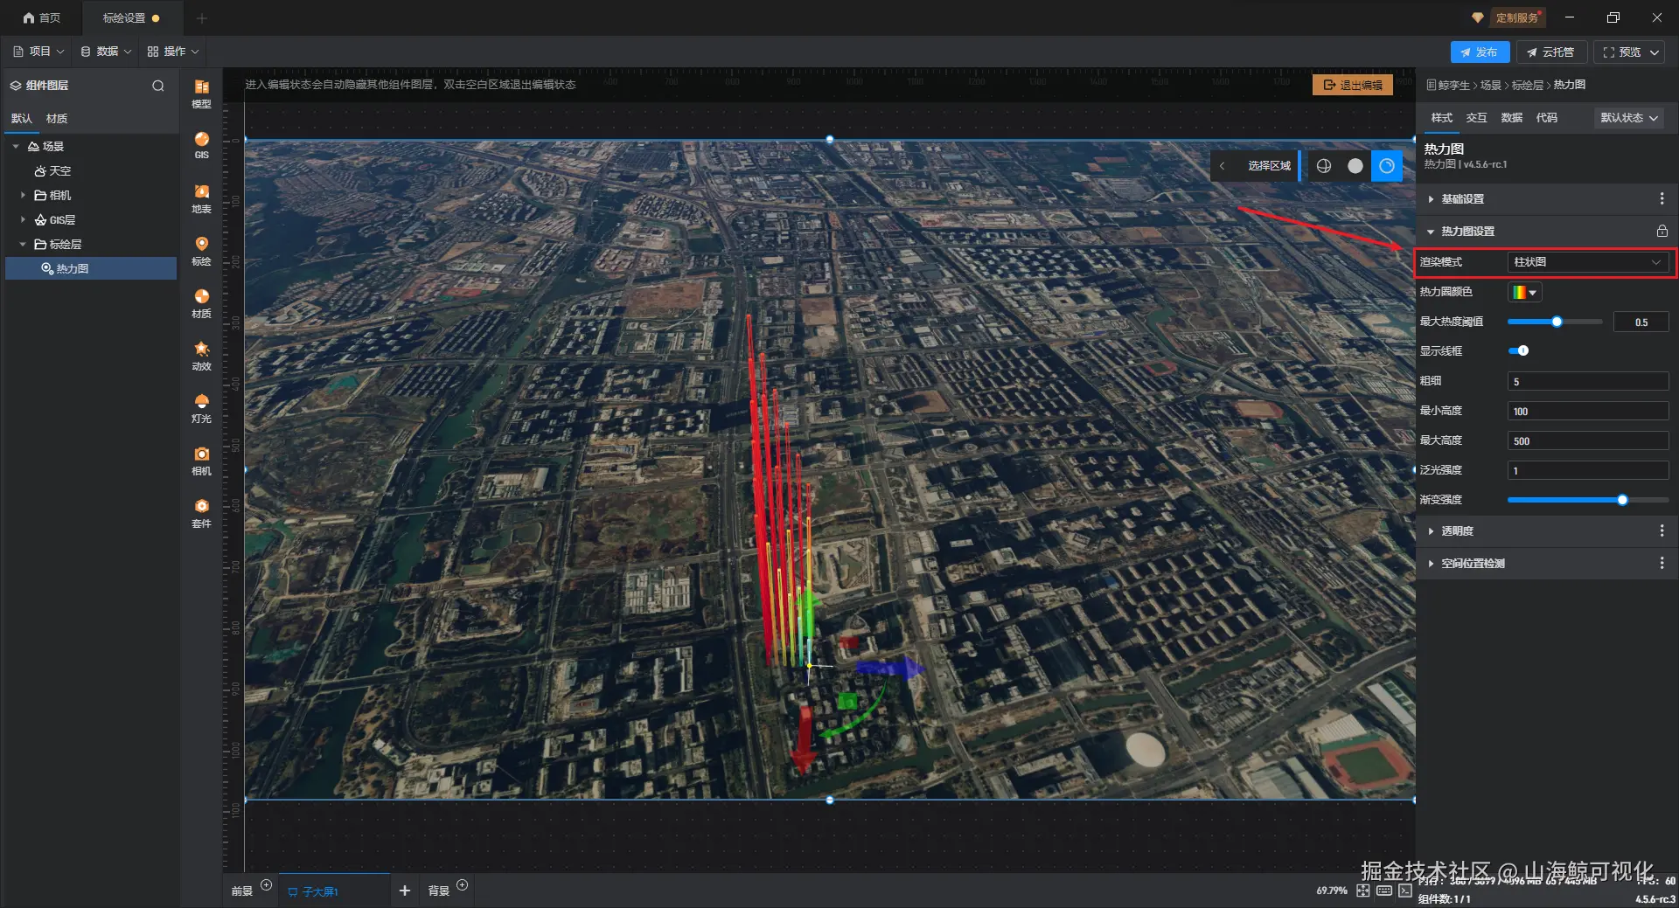Select the solid circle region tool
The width and height of the screenshot is (1679, 908).
[1355, 166]
